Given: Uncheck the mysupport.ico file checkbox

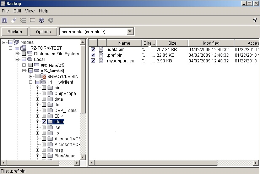Looking at the screenshot, I should [93, 61].
